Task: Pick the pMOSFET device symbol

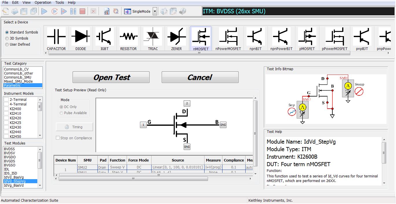Action: (x=307, y=39)
